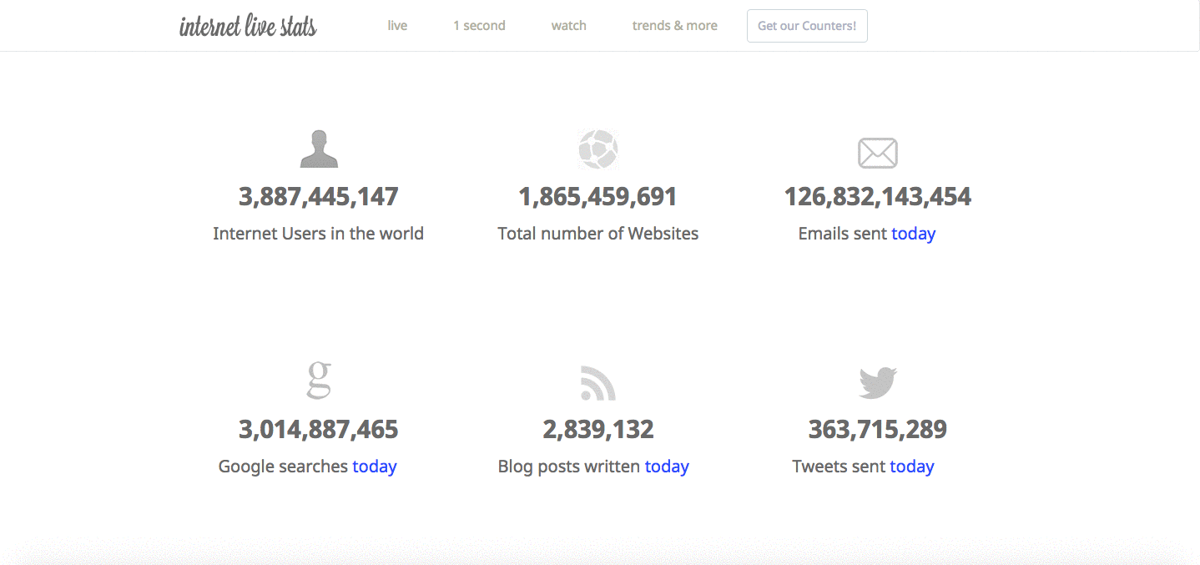
Task: Open 'trends & more' menu item
Action: (674, 26)
